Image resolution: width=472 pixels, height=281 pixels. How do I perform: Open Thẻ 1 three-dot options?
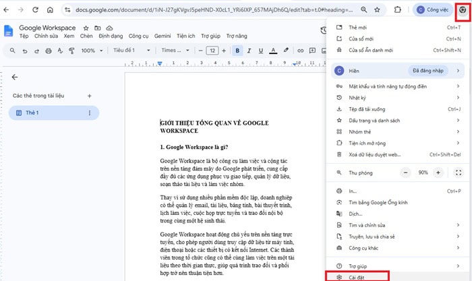pos(90,113)
